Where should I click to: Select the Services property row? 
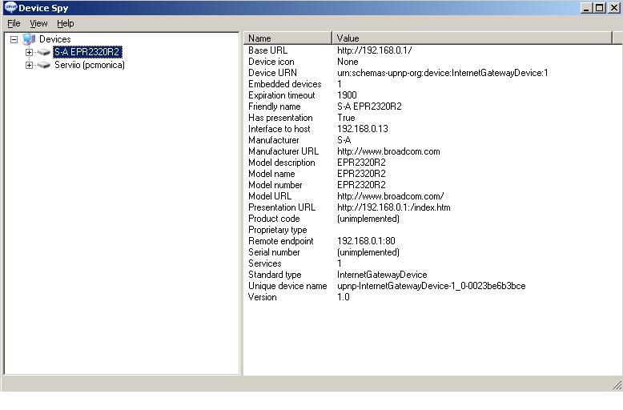click(x=265, y=263)
